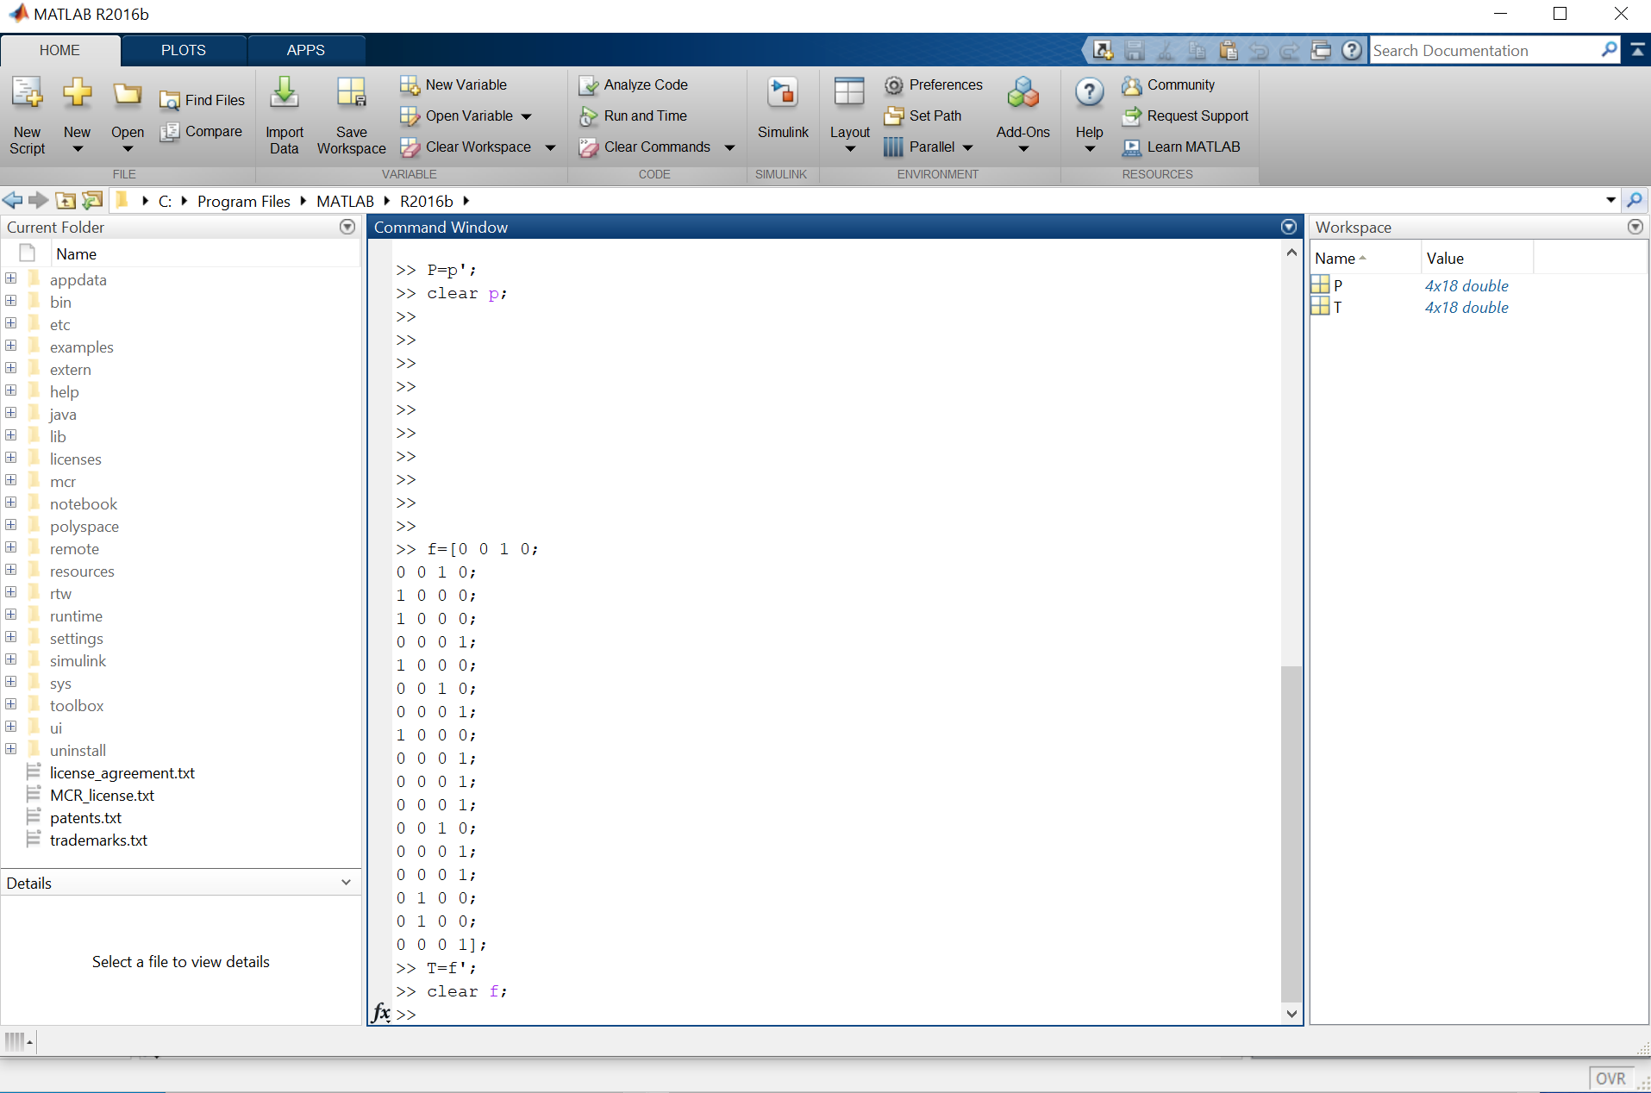This screenshot has height=1093, width=1651.
Task: Click the Help question mark icon
Action: coord(1089,92)
